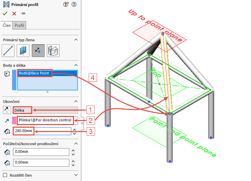Select the path segment member type icon
This screenshot has width=251, height=181.
[x=8, y=51]
